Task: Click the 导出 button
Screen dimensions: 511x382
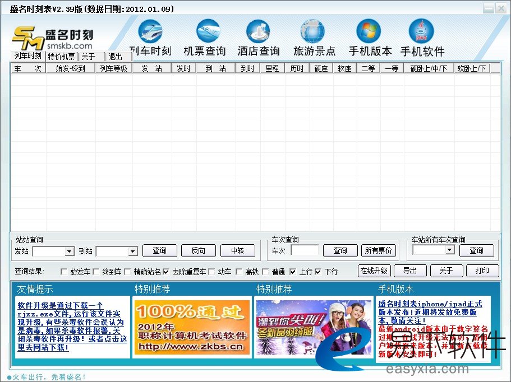Action: [x=410, y=271]
